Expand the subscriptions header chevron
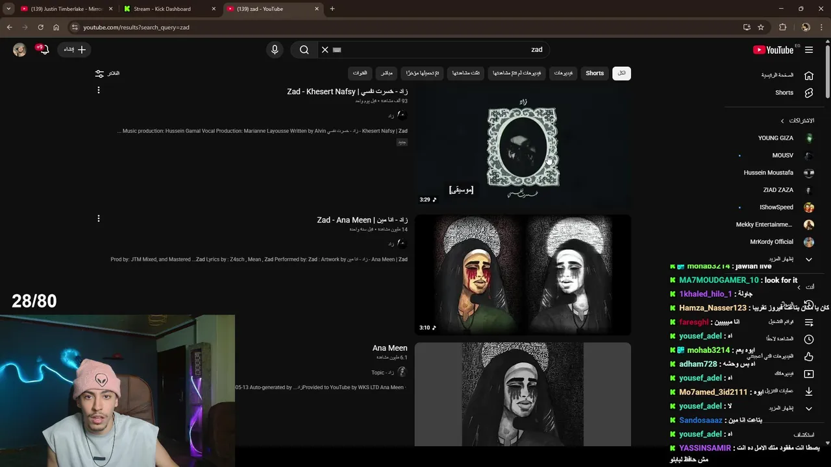This screenshot has width=831, height=467. point(782,121)
